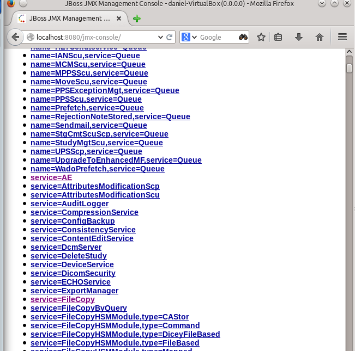
Task: Open the service=AuditLogger link
Action: (69, 204)
